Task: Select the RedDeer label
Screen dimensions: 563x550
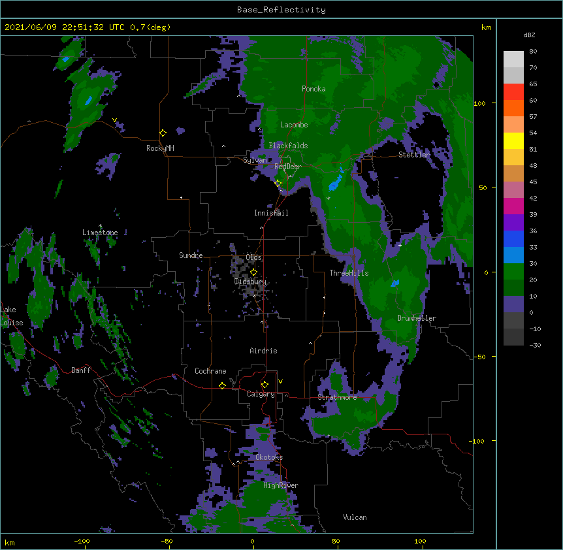Action: (287, 167)
